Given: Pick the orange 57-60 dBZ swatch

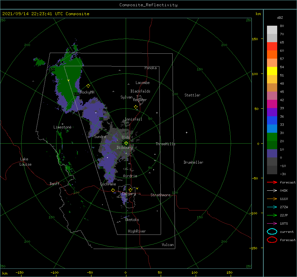Looking at the screenshot, I should pyautogui.click(x=272, y=54).
